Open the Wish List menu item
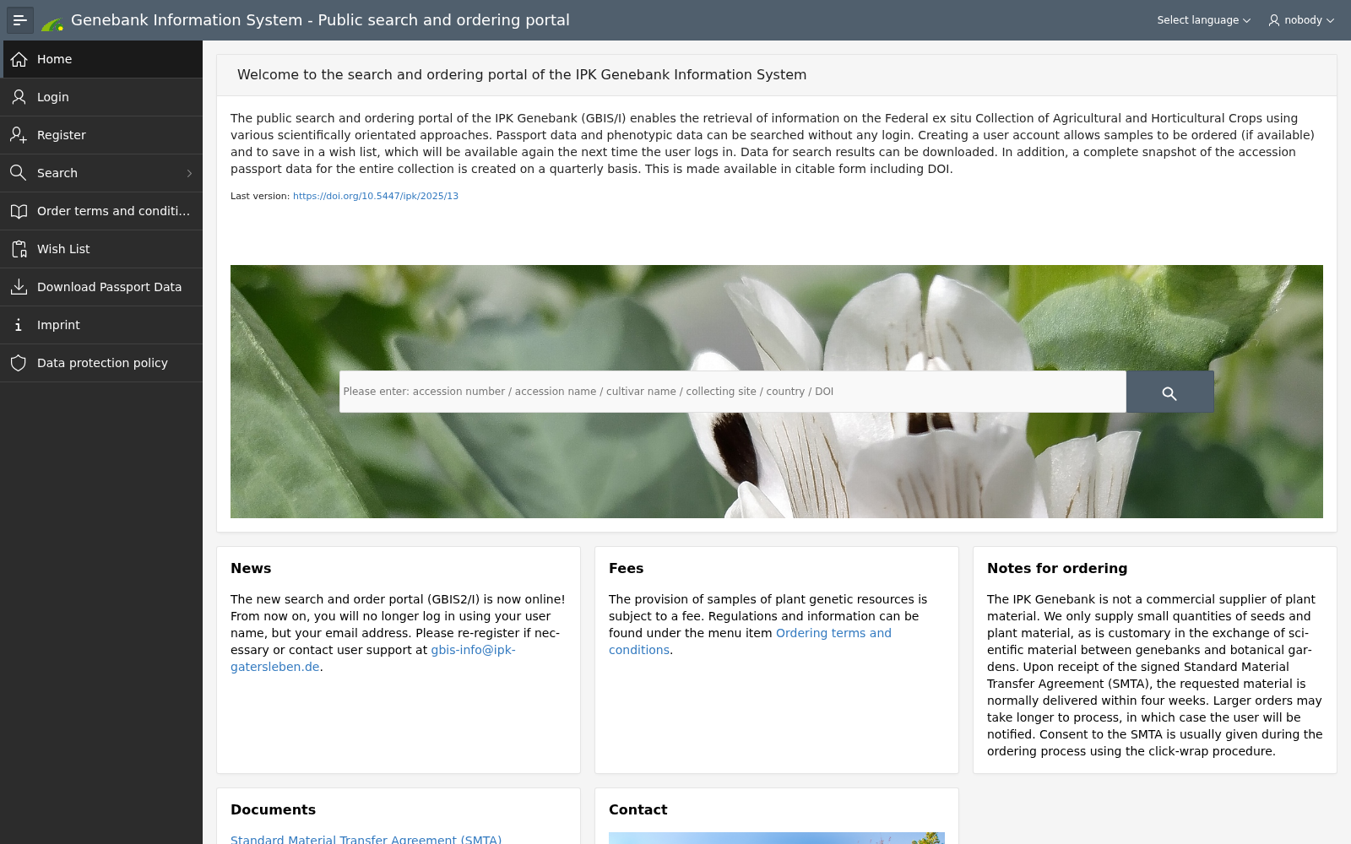Screen dimensions: 1351x844 101,249
